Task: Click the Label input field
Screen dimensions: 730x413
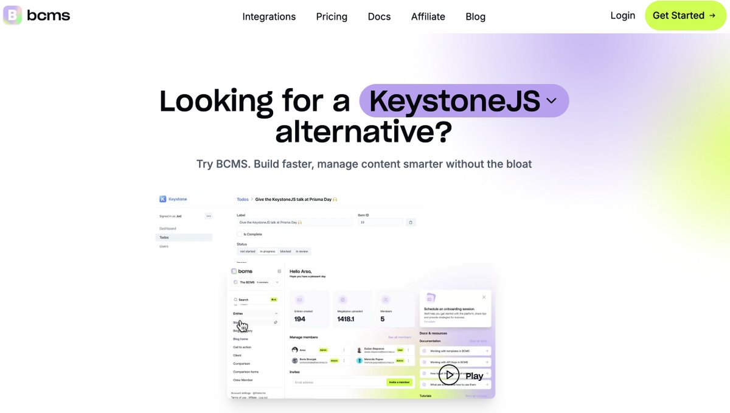Action: (x=294, y=222)
